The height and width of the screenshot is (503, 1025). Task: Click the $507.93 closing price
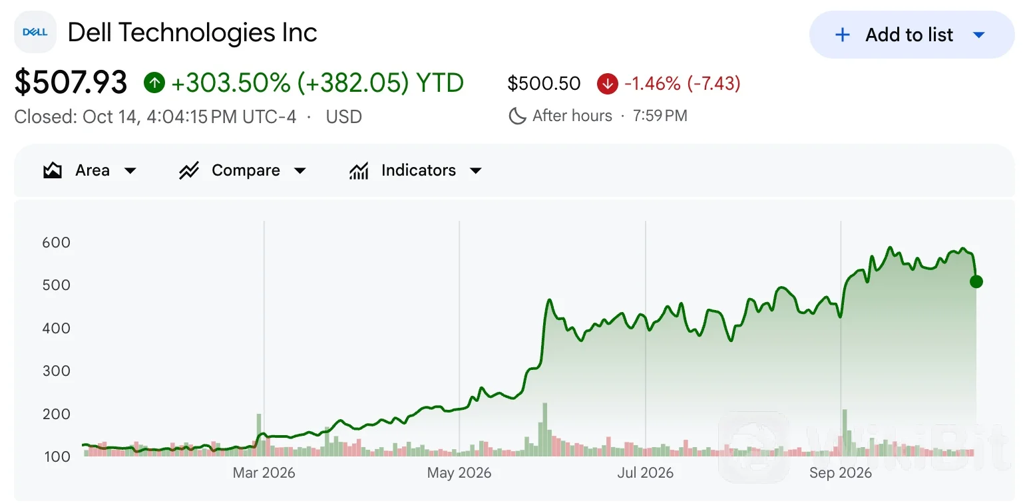pos(71,83)
